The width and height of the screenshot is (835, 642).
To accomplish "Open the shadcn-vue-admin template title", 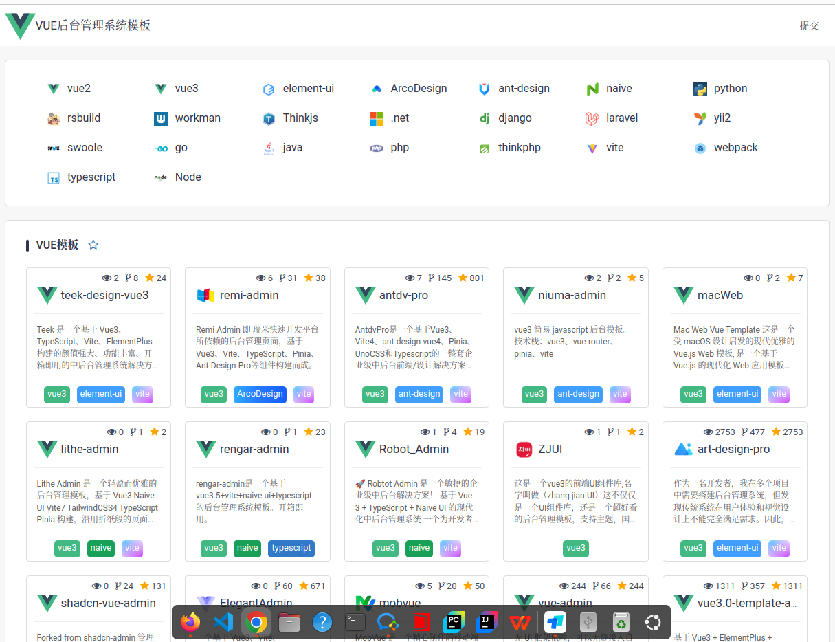I will 108,603.
